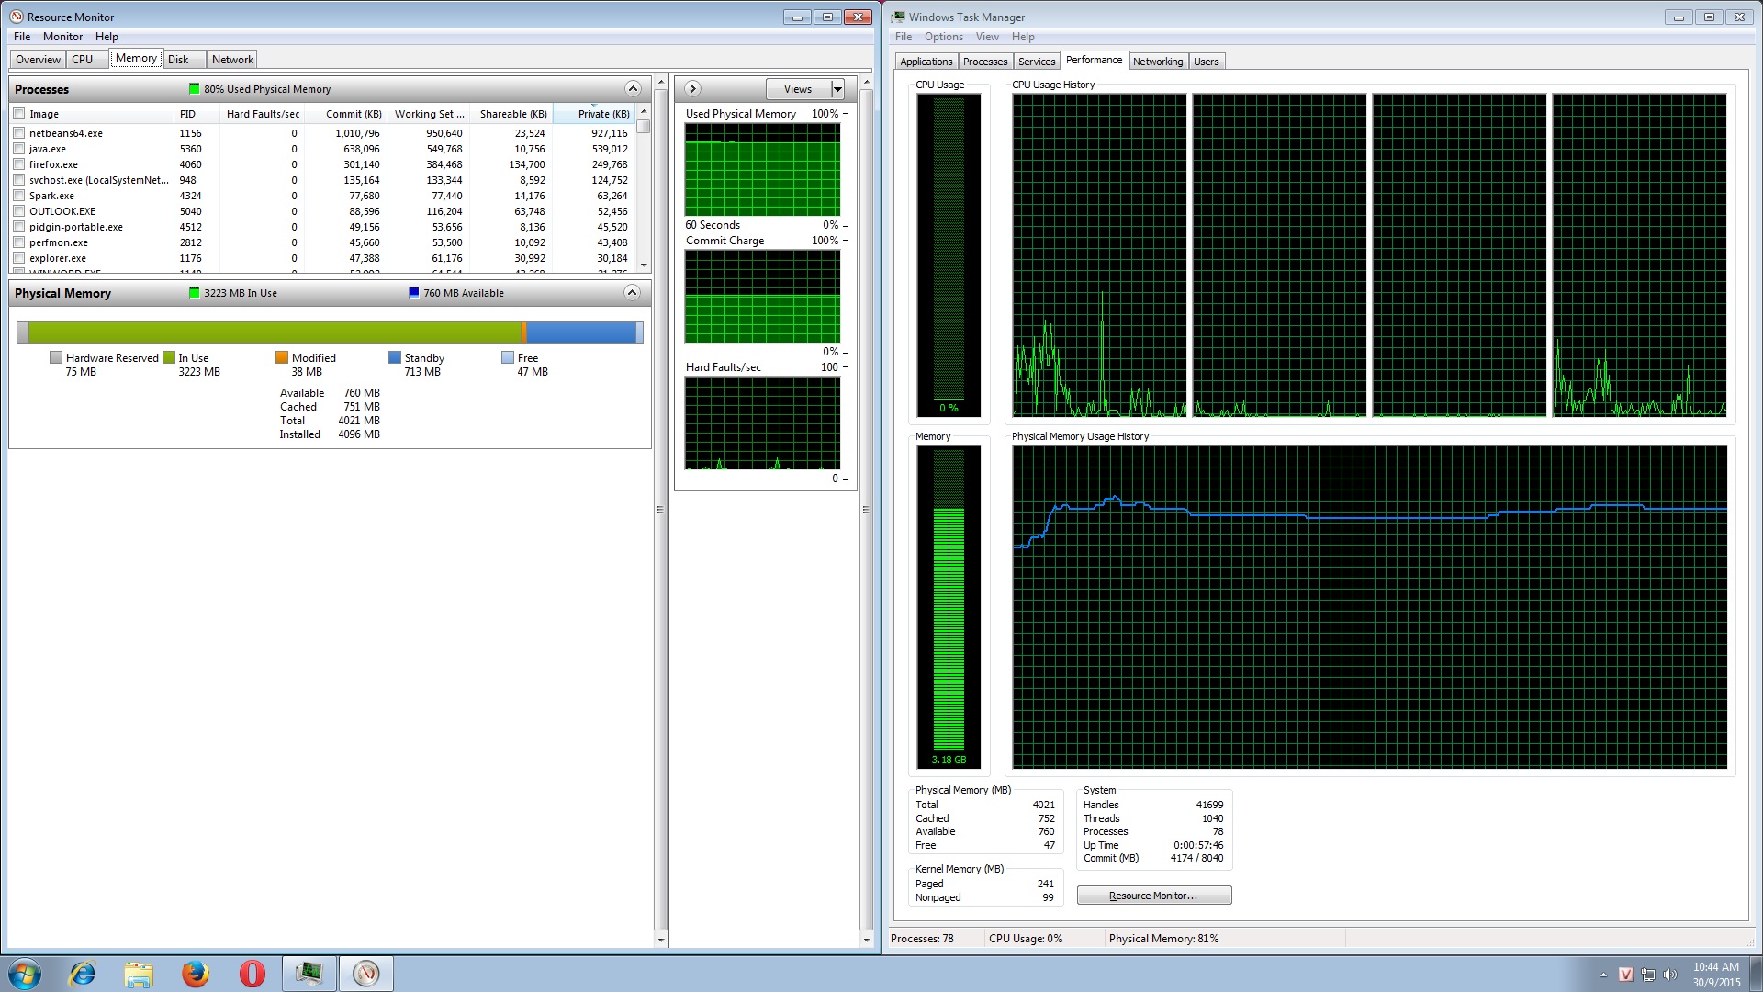The image size is (1763, 992).
Task: Show hidden system tray icons arrow
Action: coord(1603,975)
